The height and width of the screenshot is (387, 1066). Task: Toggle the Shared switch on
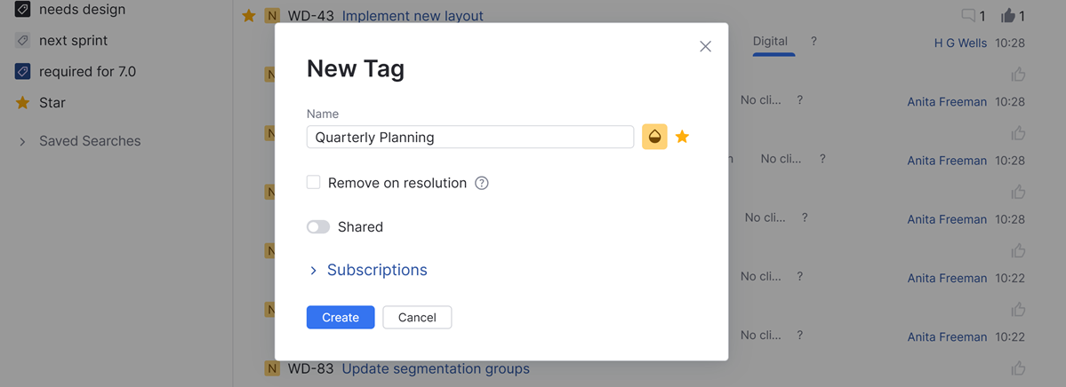[x=318, y=227]
